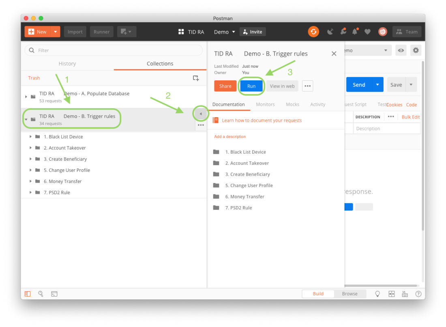Screen dimensions: 446x327
Task: Open the Mocks tab
Action: (292, 104)
